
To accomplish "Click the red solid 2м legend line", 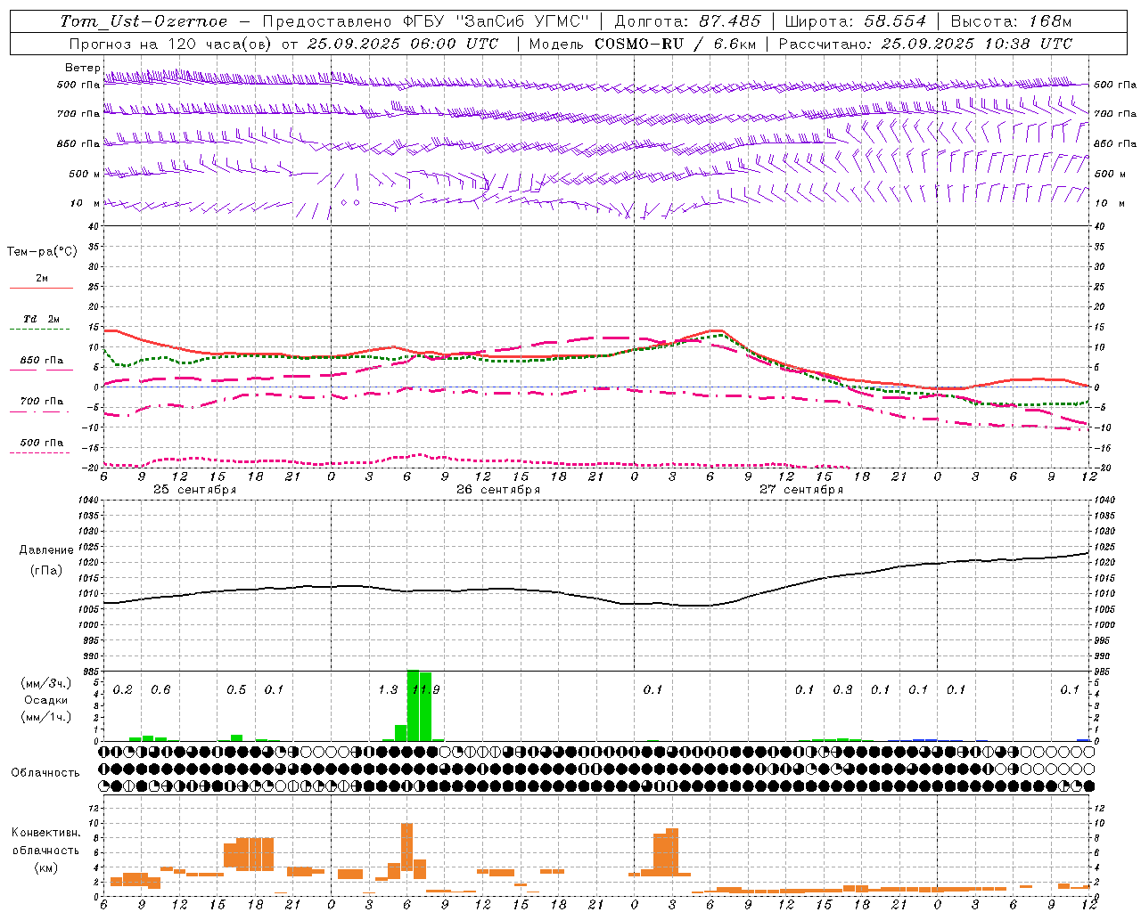I will click(x=42, y=288).
